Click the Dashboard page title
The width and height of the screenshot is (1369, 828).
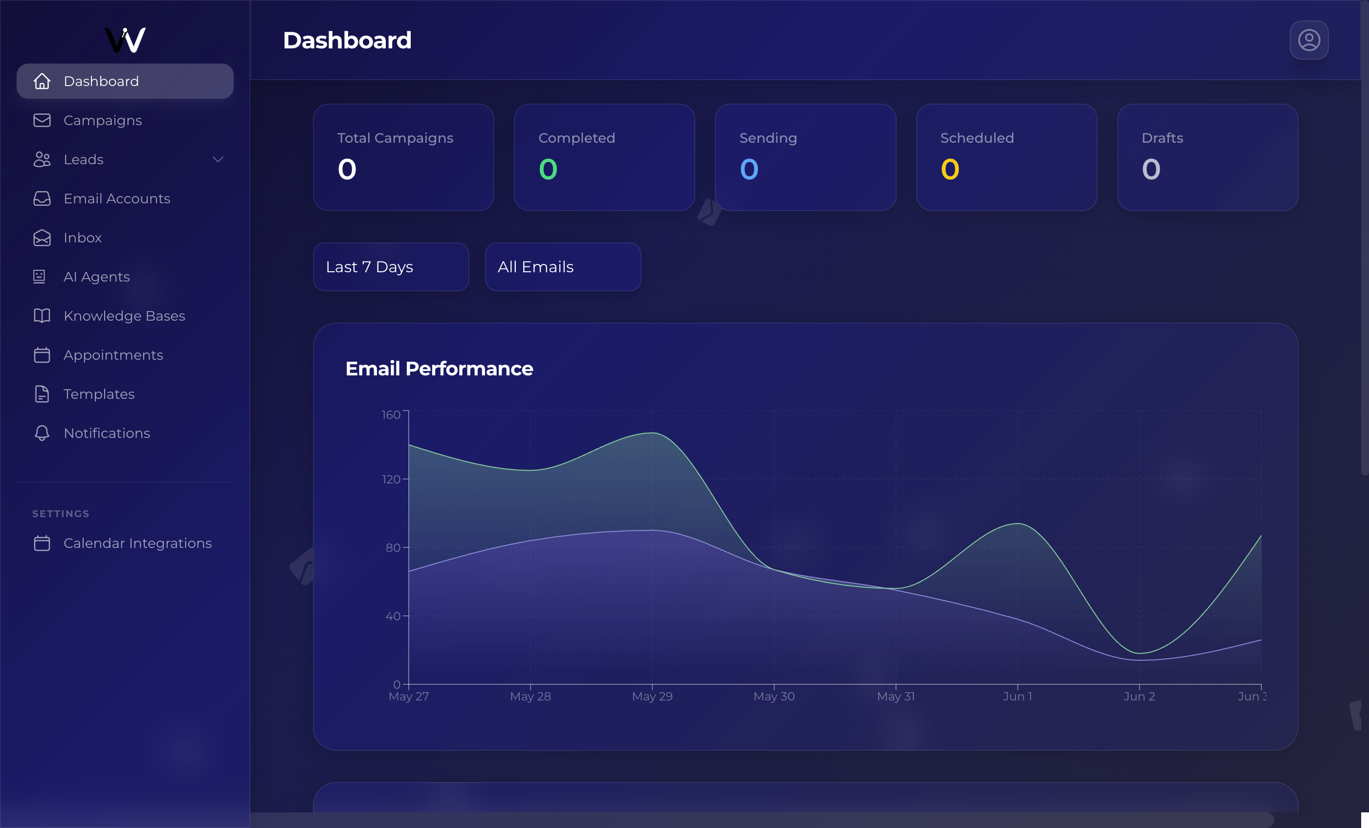[347, 40]
